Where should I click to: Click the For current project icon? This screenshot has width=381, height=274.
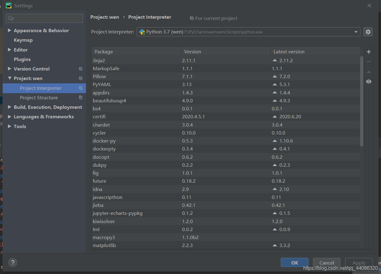click(192, 18)
